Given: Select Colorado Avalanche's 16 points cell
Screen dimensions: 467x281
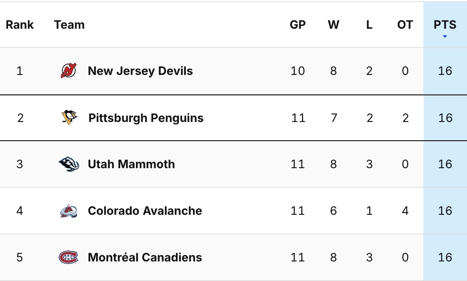Looking at the screenshot, I should [x=445, y=211].
